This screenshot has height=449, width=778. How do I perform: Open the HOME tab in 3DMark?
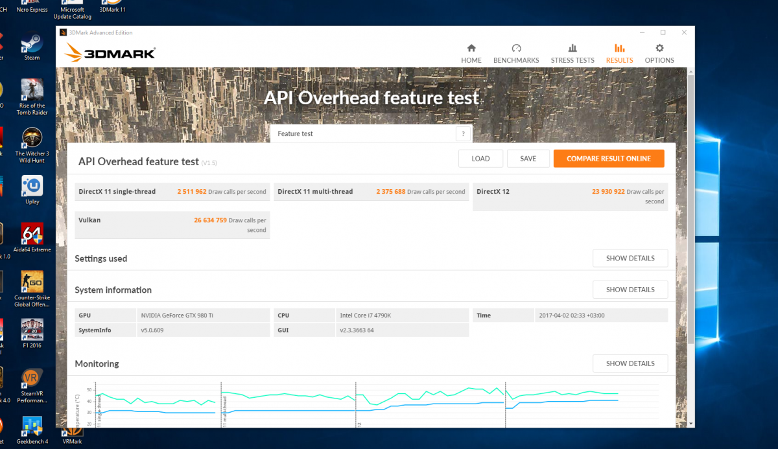point(471,54)
